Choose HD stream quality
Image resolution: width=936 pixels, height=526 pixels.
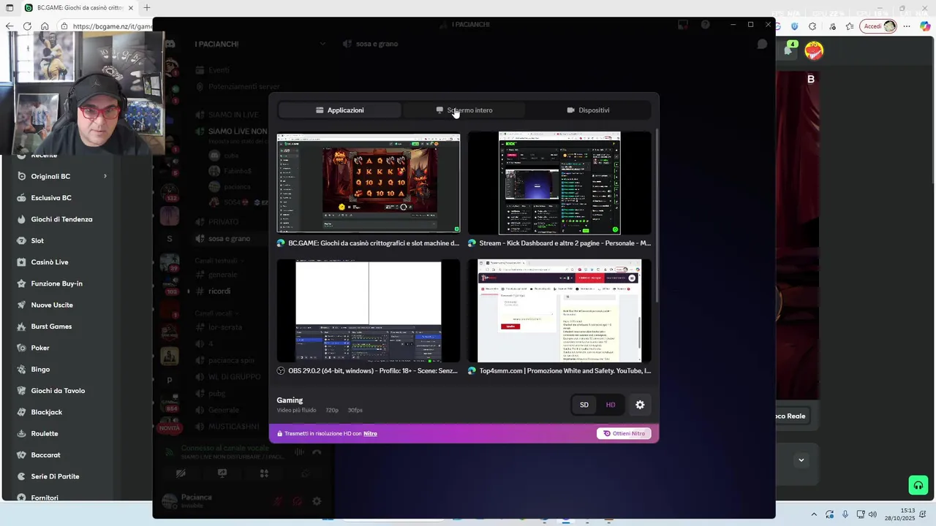[x=611, y=405]
